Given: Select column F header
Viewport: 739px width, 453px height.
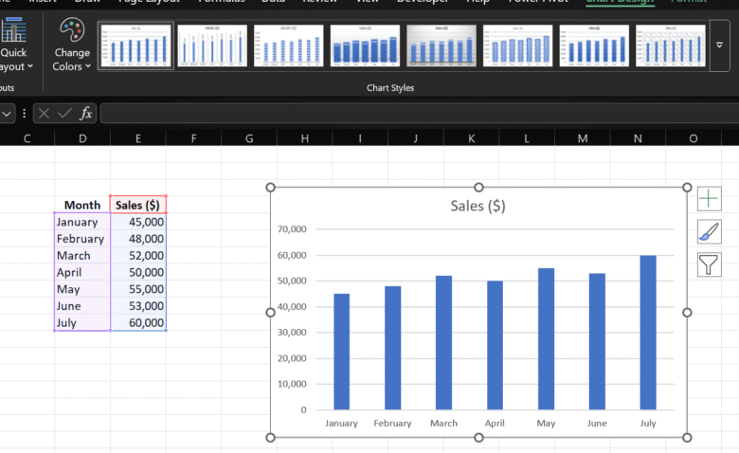Looking at the screenshot, I should [193, 138].
